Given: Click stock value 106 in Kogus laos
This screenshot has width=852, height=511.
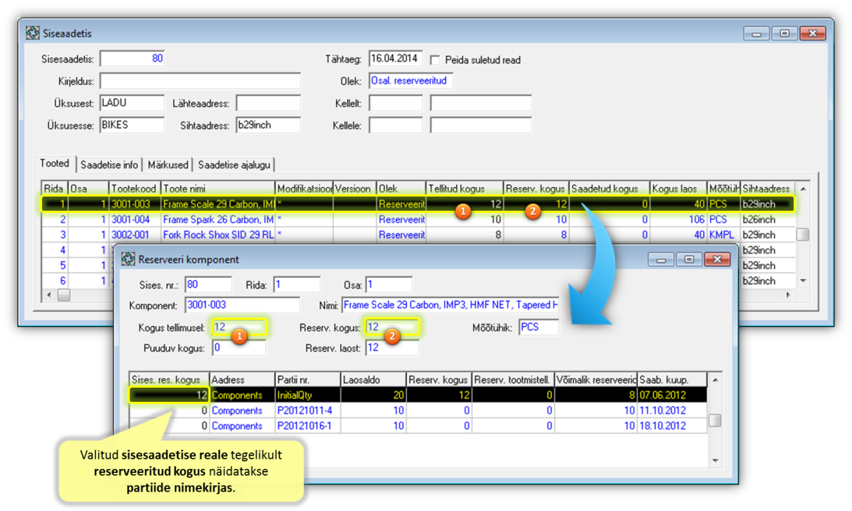Looking at the screenshot, I should pos(696,220).
